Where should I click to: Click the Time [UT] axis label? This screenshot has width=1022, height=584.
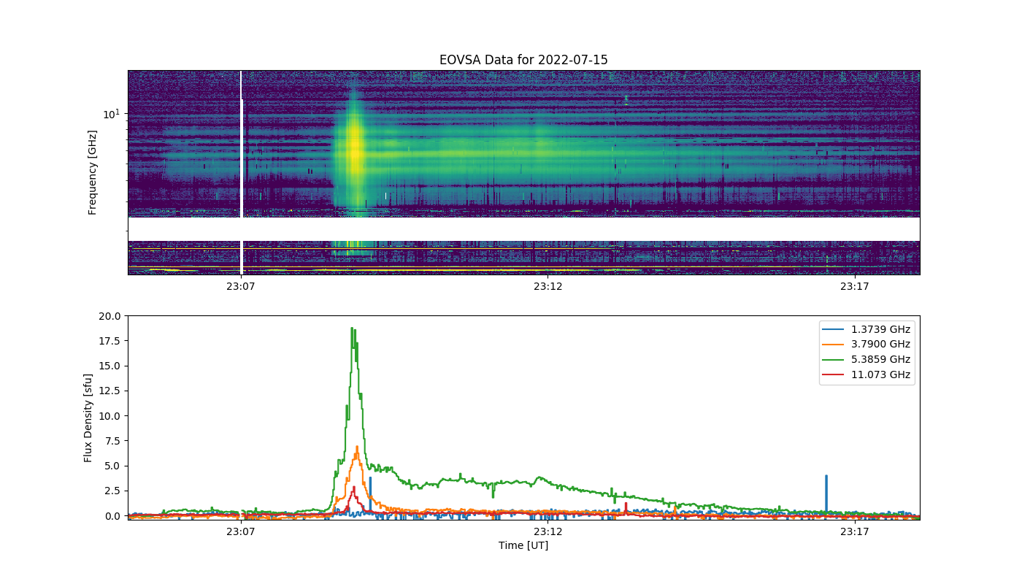tap(523, 545)
